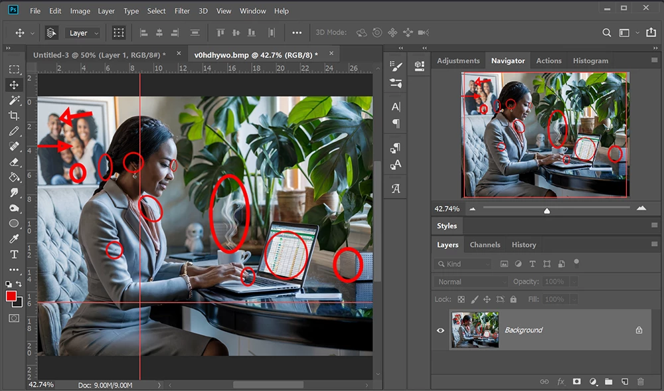664x391 pixels.
Task: Open the collapsed Character panel icon
Action: click(396, 107)
